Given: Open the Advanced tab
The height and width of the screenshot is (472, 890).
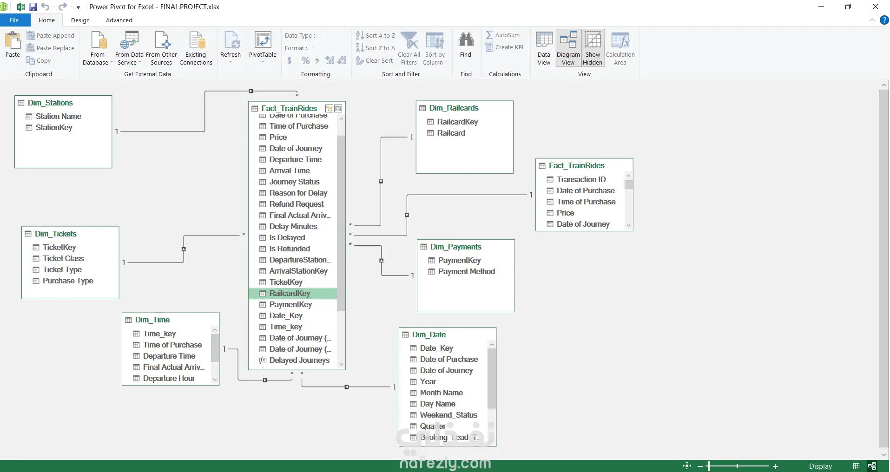Looking at the screenshot, I should click(119, 20).
